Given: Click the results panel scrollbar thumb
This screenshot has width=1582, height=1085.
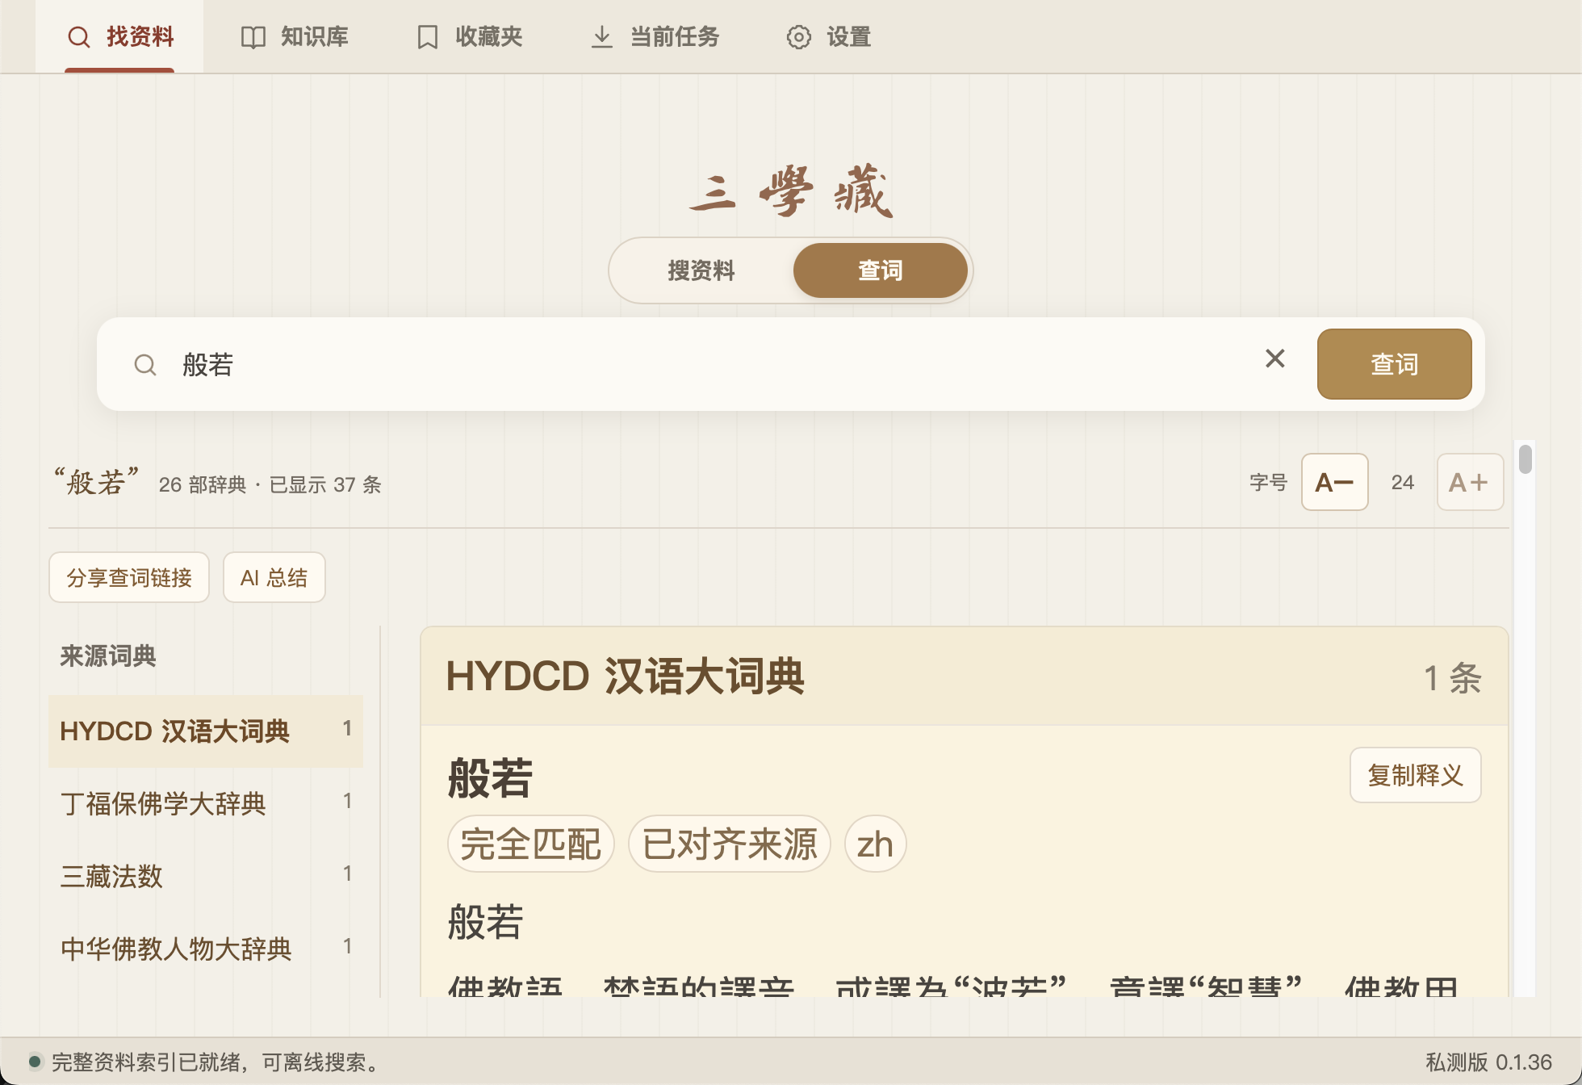Looking at the screenshot, I should (x=1525, y=459).
